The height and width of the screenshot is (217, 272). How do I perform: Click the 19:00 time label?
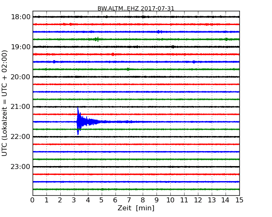click(x=21, y=47)
